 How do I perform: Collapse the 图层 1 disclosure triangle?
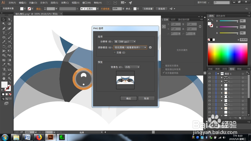click(x=218, y=74)
